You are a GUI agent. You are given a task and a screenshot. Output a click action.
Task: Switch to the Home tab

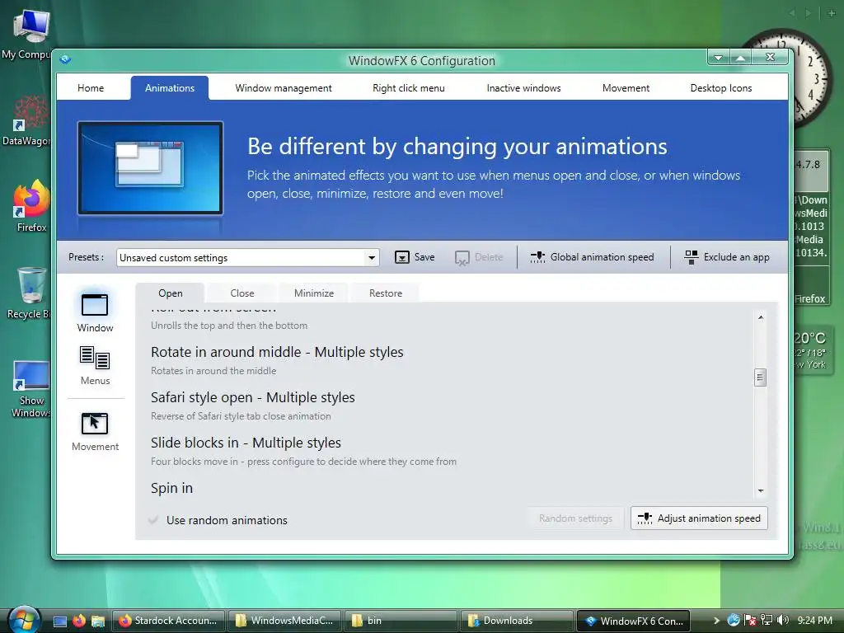point(91,87)
